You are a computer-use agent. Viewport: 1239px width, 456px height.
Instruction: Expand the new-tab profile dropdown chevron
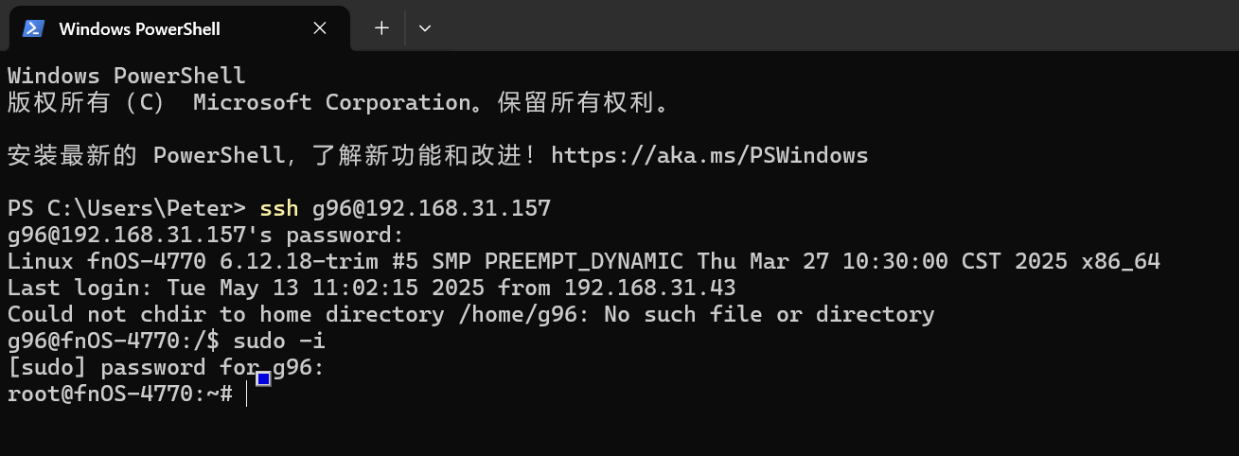pos(425,28)
